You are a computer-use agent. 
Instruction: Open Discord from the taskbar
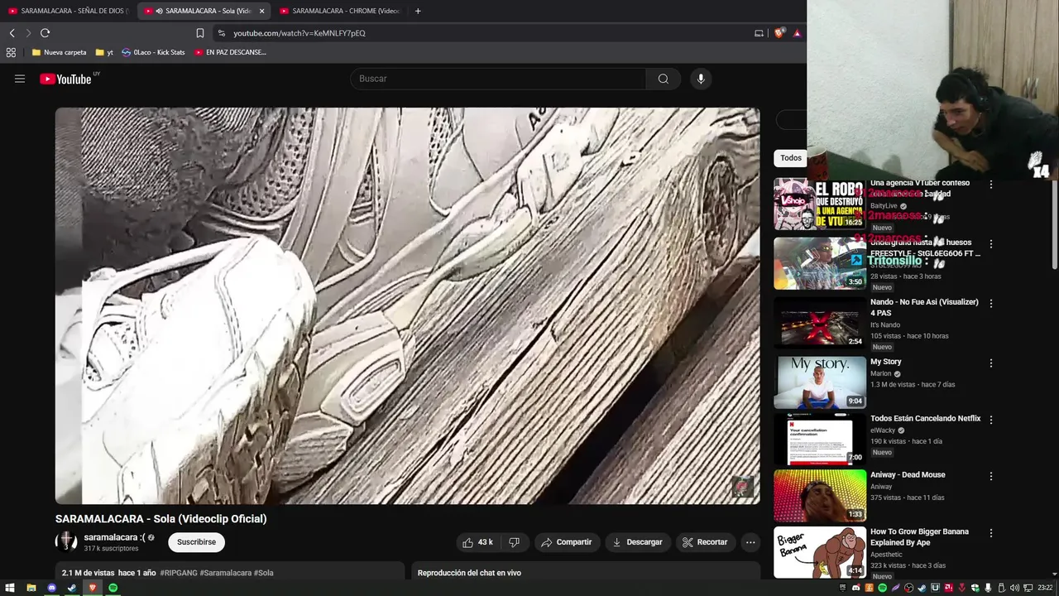(52, 588)
